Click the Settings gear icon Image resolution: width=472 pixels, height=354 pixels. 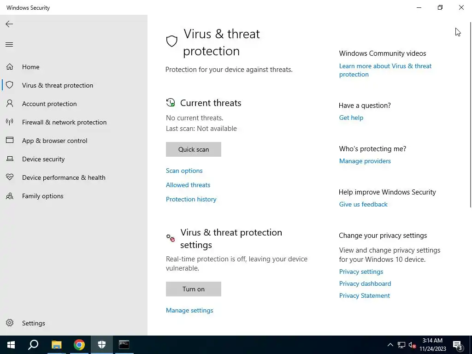(x=10, y=323)
